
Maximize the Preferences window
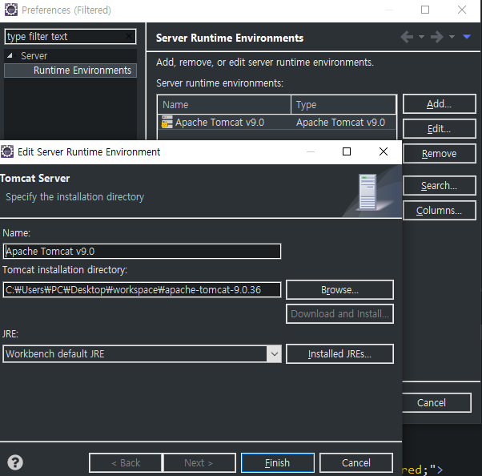coord(425,10)
